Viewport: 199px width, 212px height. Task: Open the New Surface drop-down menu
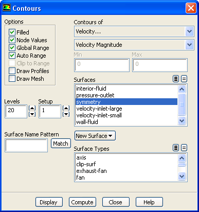click(95, 136)
